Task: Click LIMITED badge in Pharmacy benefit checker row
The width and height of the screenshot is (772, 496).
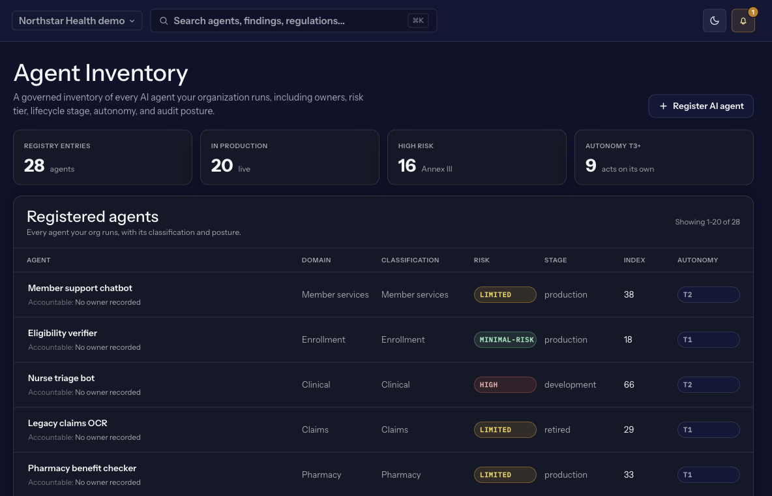Action: (505, 475)
